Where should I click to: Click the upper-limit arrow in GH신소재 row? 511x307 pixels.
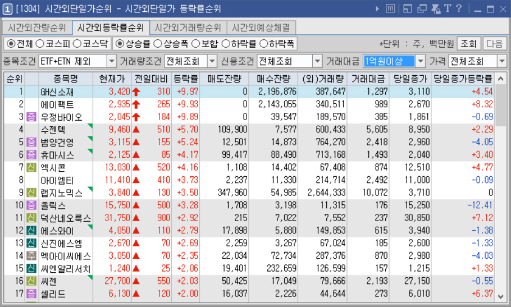pos(136,91)
